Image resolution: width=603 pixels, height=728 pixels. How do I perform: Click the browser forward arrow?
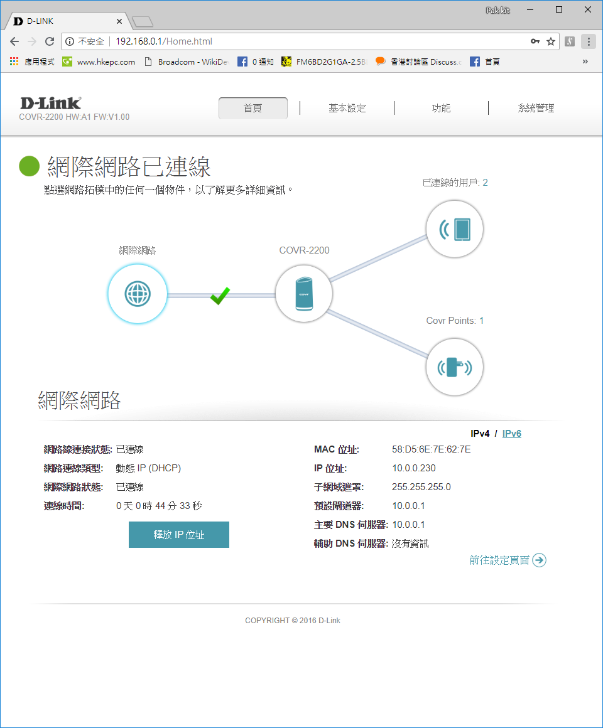[x=32, y=41]
